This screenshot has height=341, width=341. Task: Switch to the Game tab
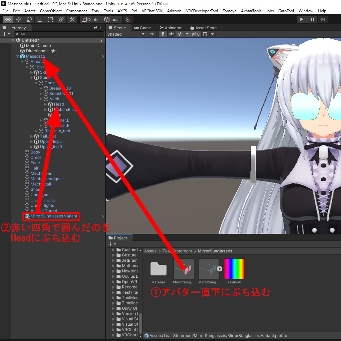(143, 28)
